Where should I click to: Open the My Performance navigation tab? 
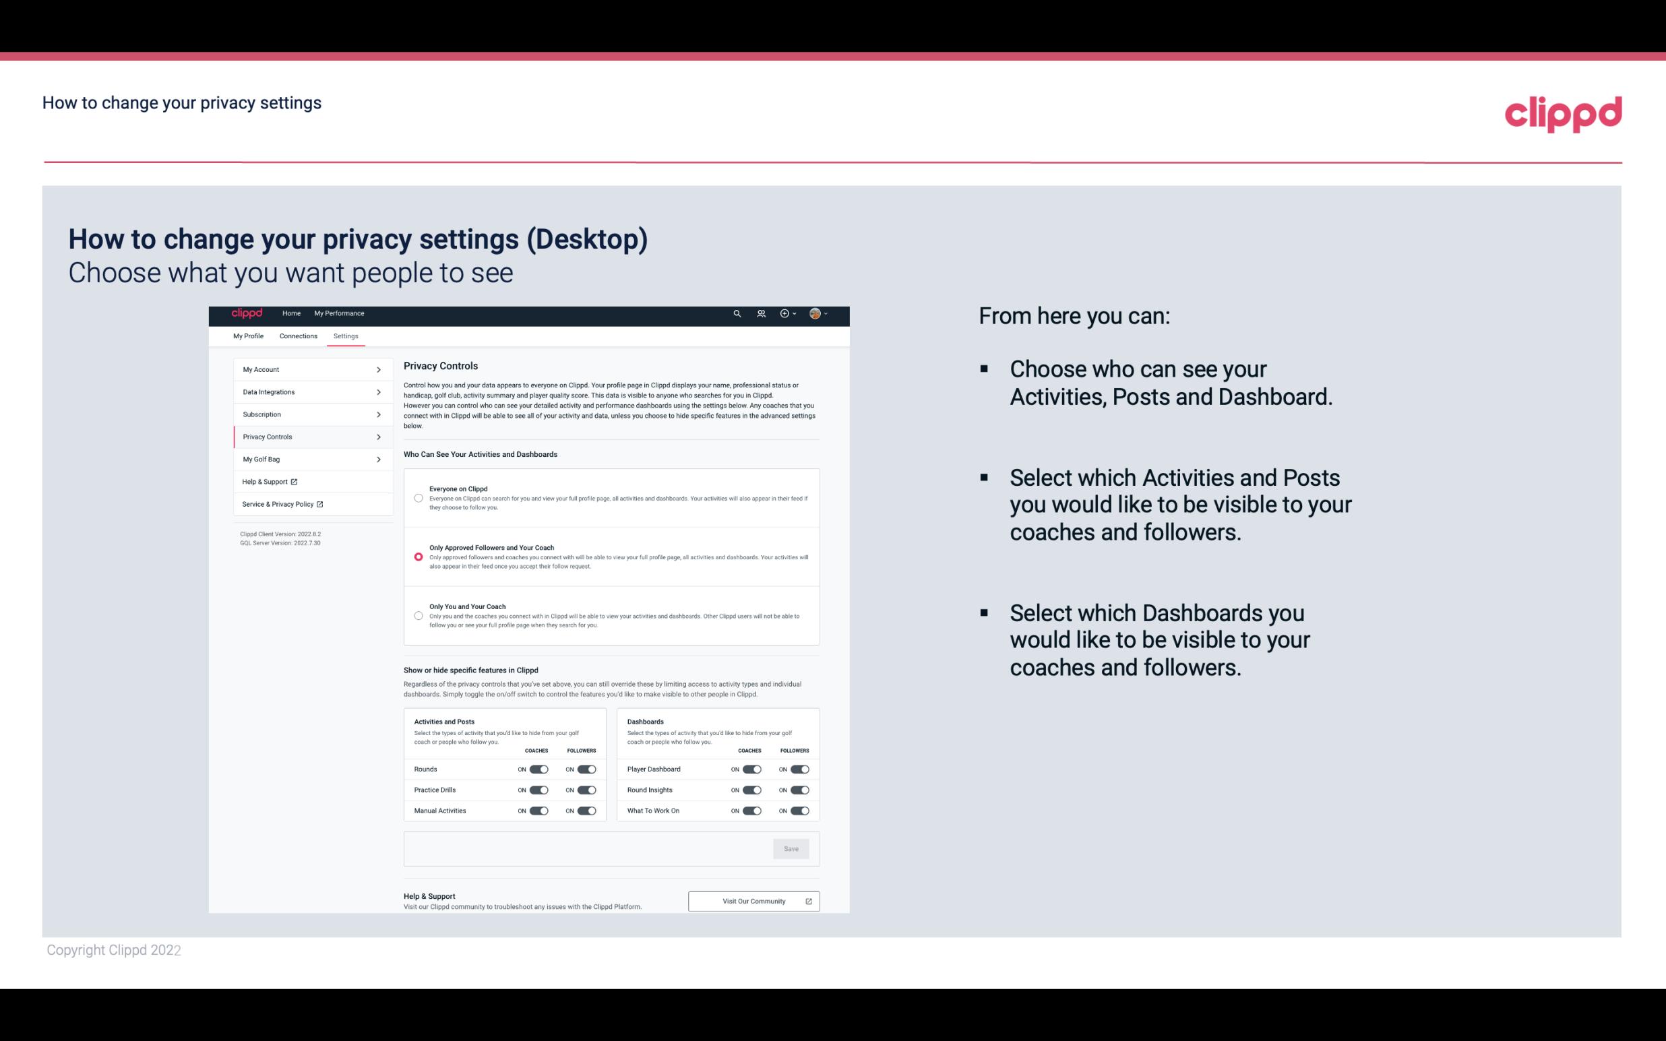point(340,313)
